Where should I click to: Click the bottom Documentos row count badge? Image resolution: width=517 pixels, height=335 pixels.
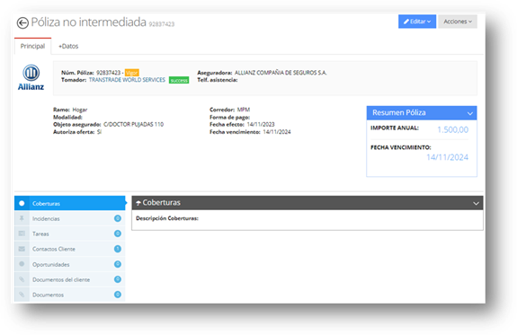point(118,295)
